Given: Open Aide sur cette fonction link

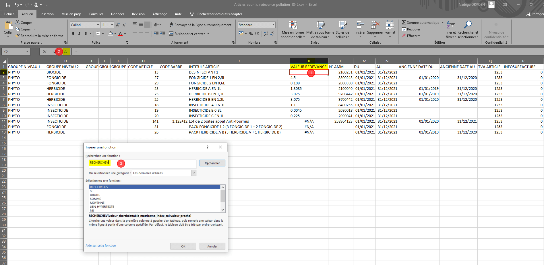Looking at the screenshot, I should 100,245.
